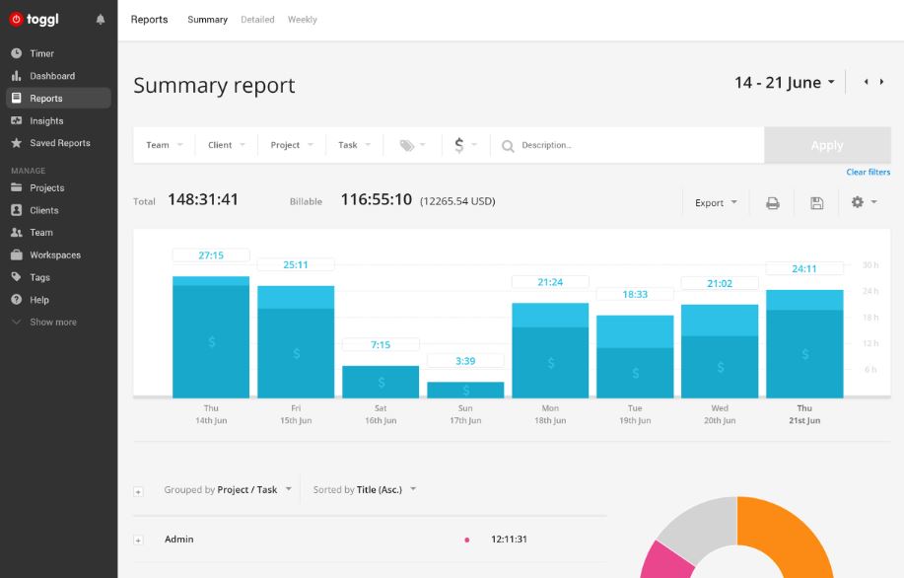Open Saved Reports from sidebar
This screenshot has height=578, width=904.
click(59, 143)
